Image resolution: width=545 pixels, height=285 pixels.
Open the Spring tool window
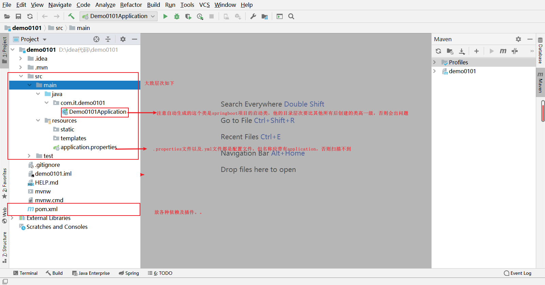129,273
